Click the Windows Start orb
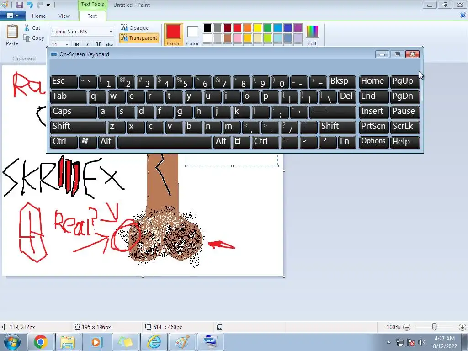This screenshot has width=468, height=351. [12, 342]
